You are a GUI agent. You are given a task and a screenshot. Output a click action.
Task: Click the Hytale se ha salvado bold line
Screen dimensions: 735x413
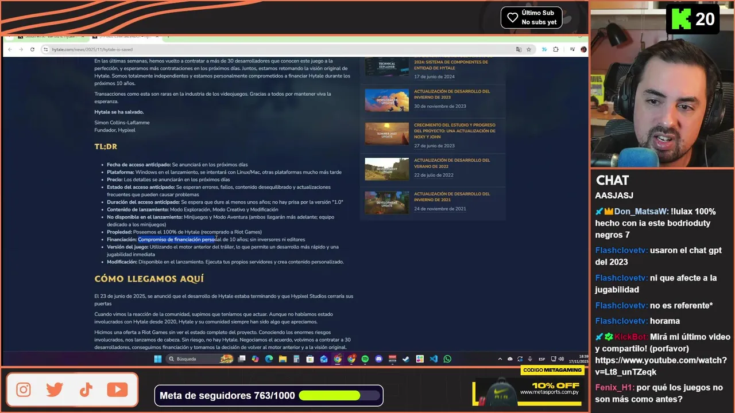[119, 112]
